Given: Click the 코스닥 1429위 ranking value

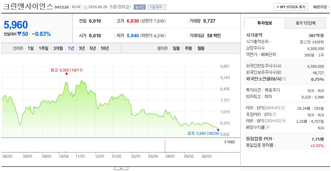Looking at the screenshot, I should tap(312, 42).
